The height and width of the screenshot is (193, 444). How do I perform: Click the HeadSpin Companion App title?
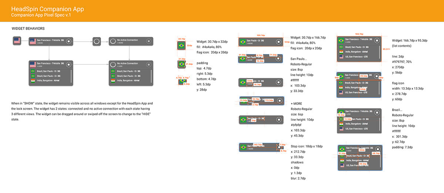pyautogui.click(x=47, y=9)
